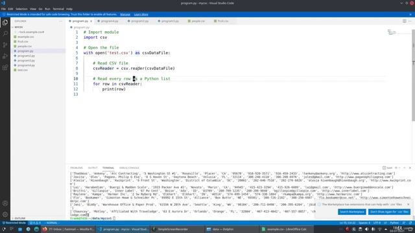Click the Split Editor icon
The width and height of the screenshot is (415, 233).
tap(405, 21)
